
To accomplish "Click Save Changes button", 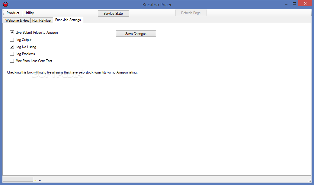I will coord(136,33).
